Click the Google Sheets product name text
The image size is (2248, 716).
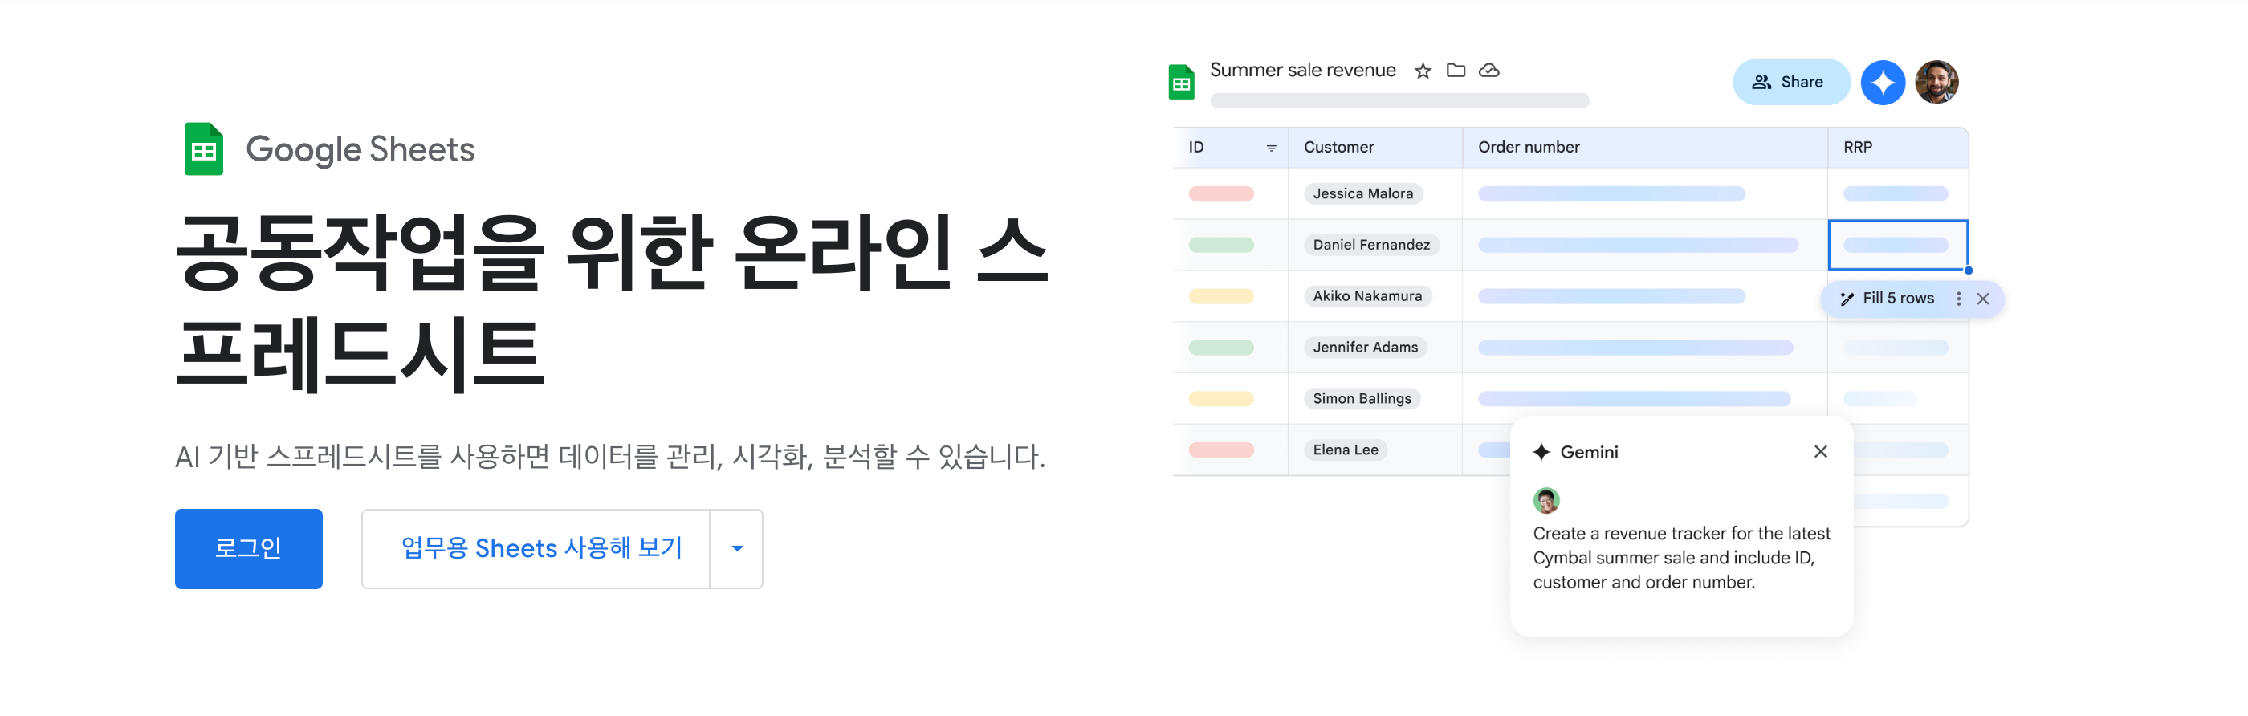pos(360,150)
